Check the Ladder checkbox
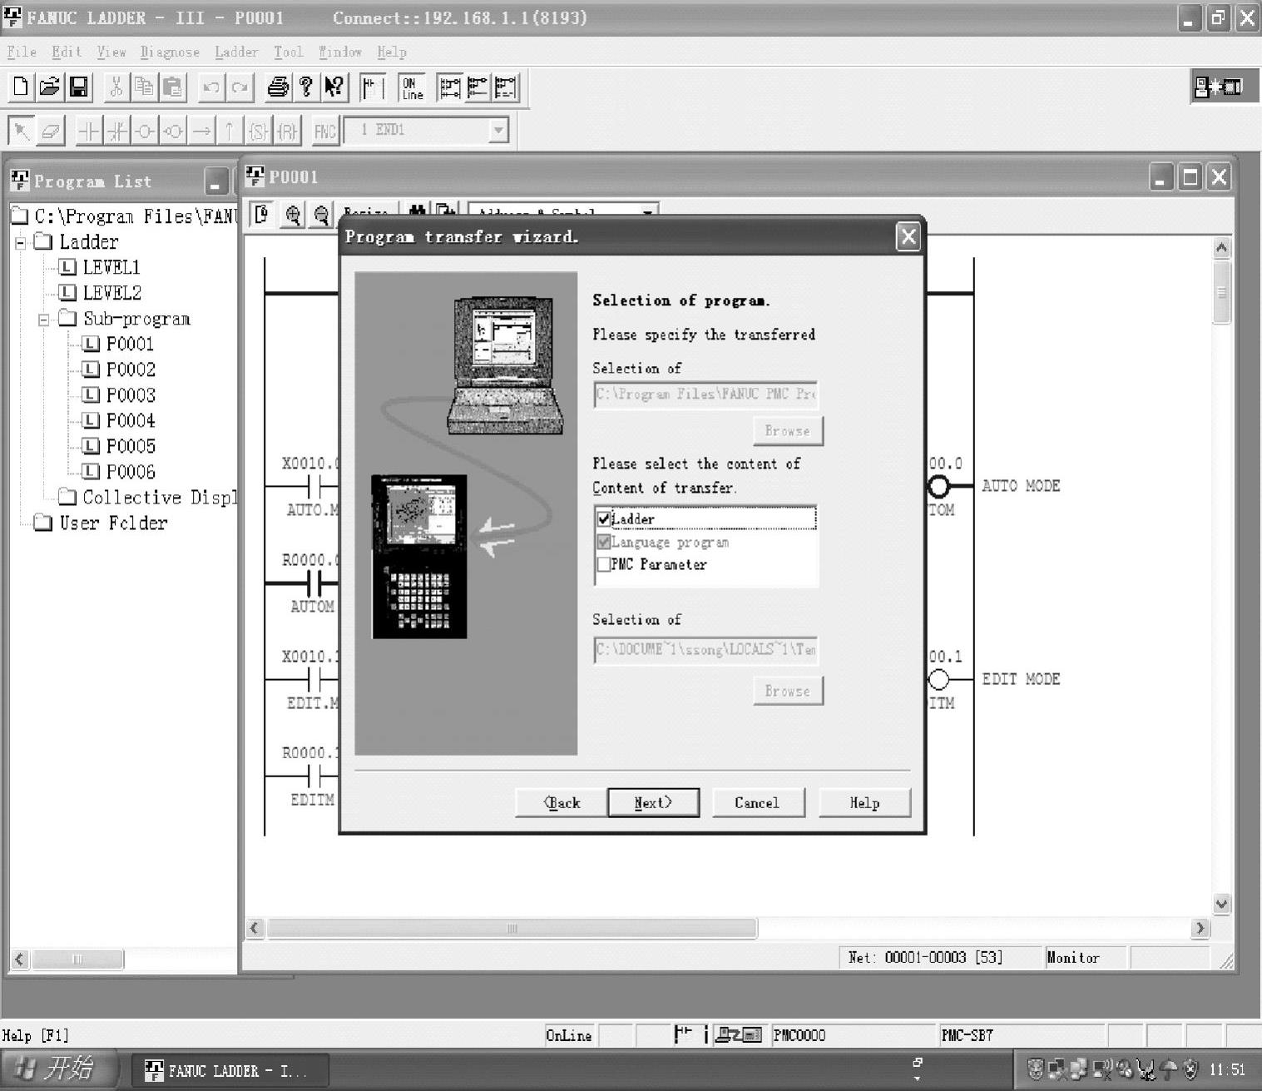The height and width of the screenshot is (1091, 1262). [604, 519]
